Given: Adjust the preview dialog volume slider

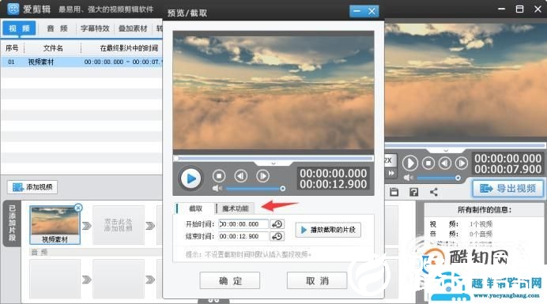Looking at the screenshot, I should click(x=255, y=188).
